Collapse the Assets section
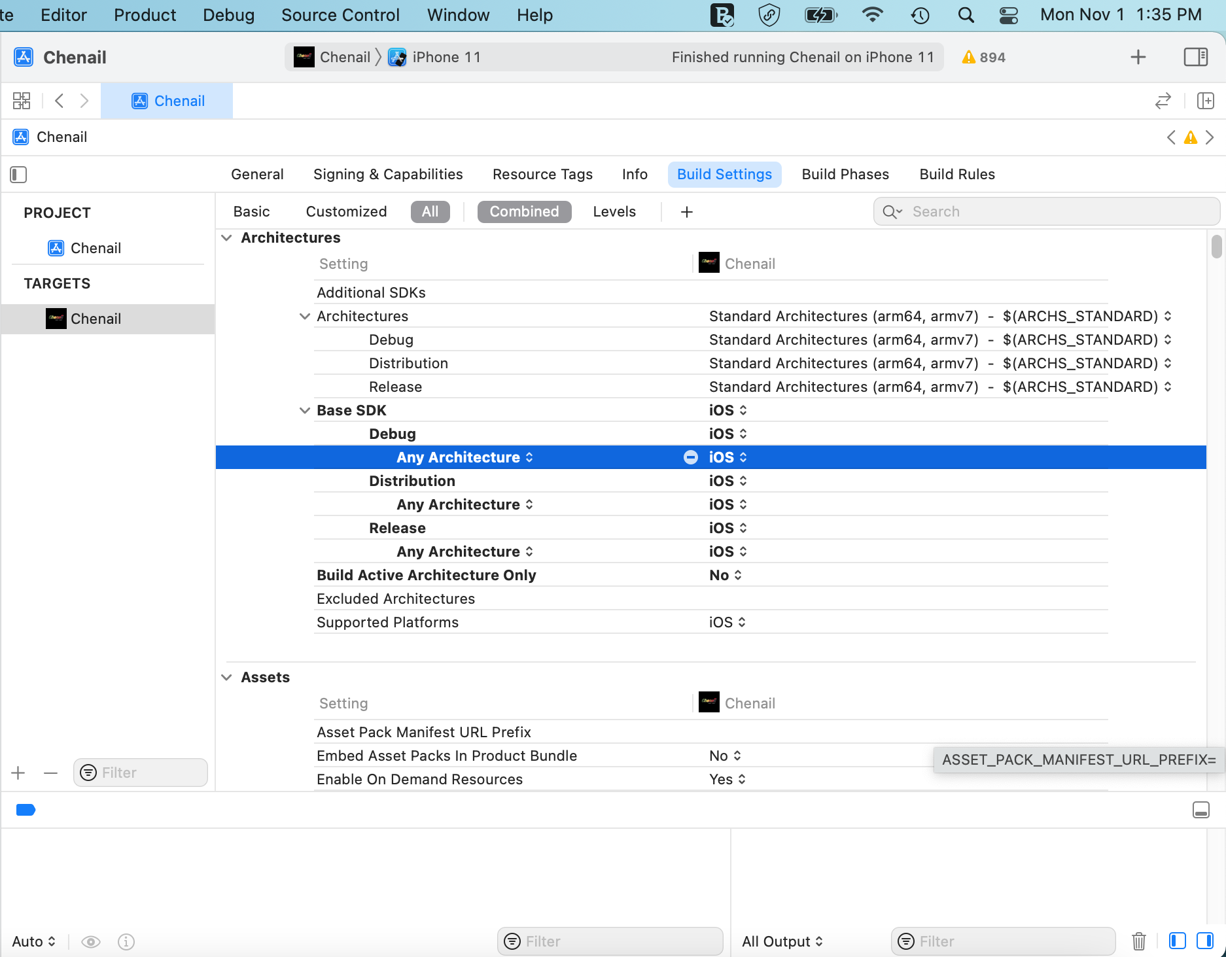The height and width of the screenshot is (957, 1226). coord(227,677)
